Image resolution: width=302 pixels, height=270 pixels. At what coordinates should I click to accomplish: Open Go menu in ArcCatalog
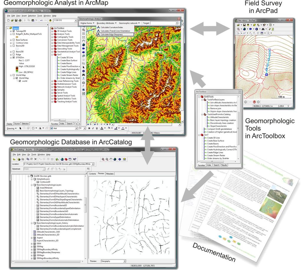[x=29, y=154]
